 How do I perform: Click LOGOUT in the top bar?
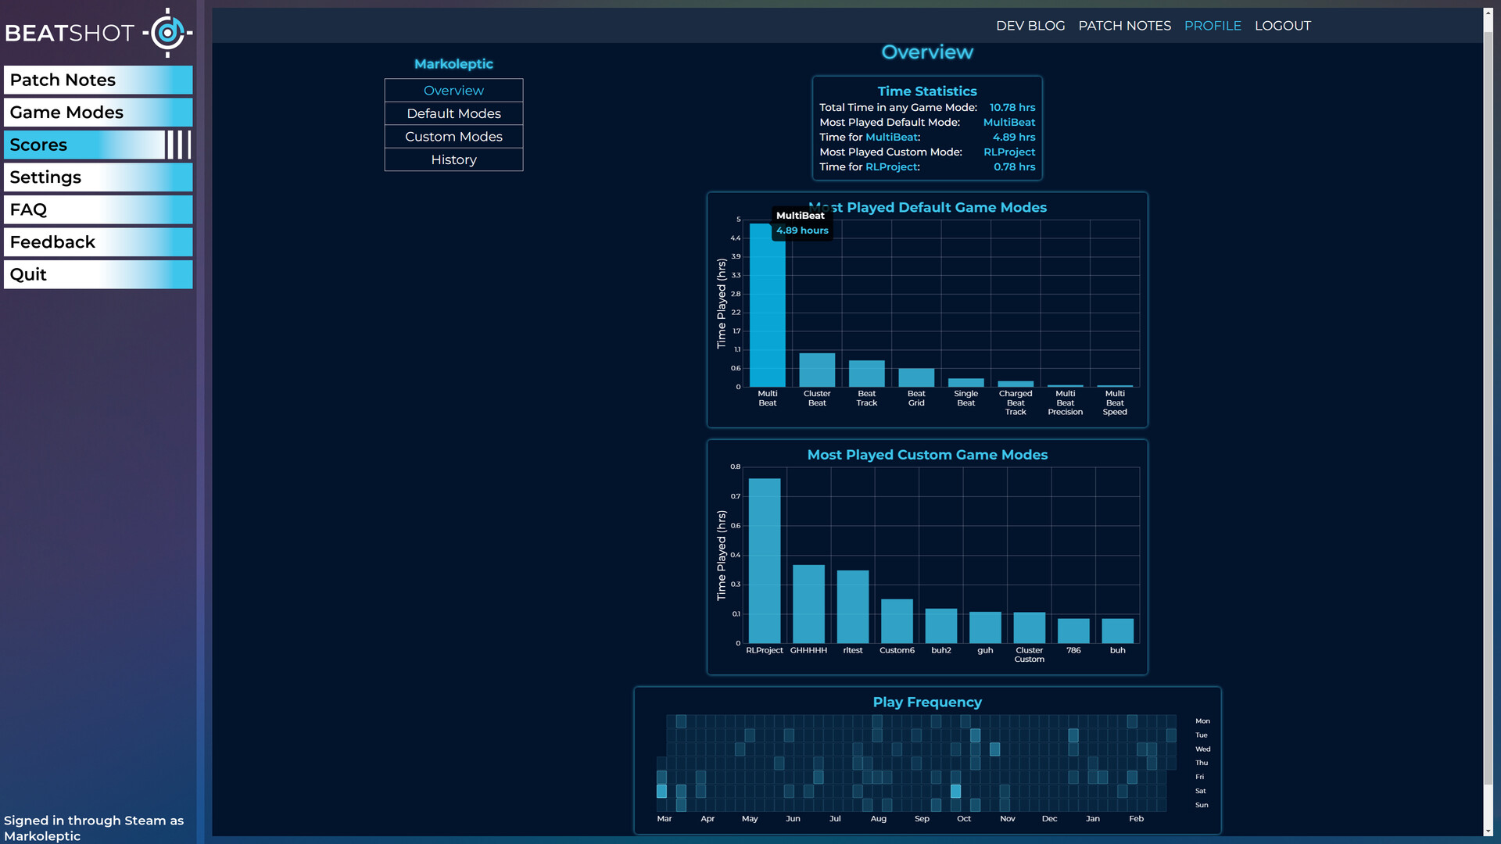(x=1282, y=26)
